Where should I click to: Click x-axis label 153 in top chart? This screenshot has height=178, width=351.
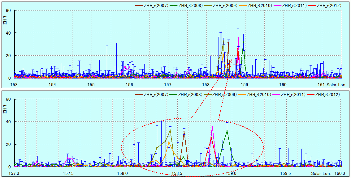pyautogui.click(x=14, y=85)
